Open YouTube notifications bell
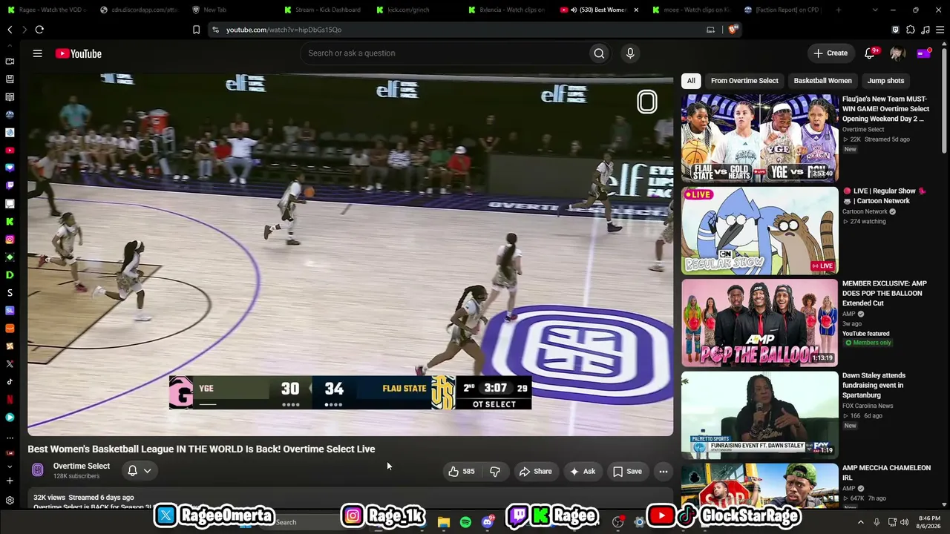The height and width of the screenshot is (534, 950). 870,53
